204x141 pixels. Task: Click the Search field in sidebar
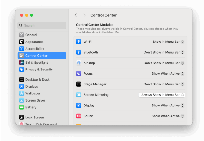tap(42, 25)
